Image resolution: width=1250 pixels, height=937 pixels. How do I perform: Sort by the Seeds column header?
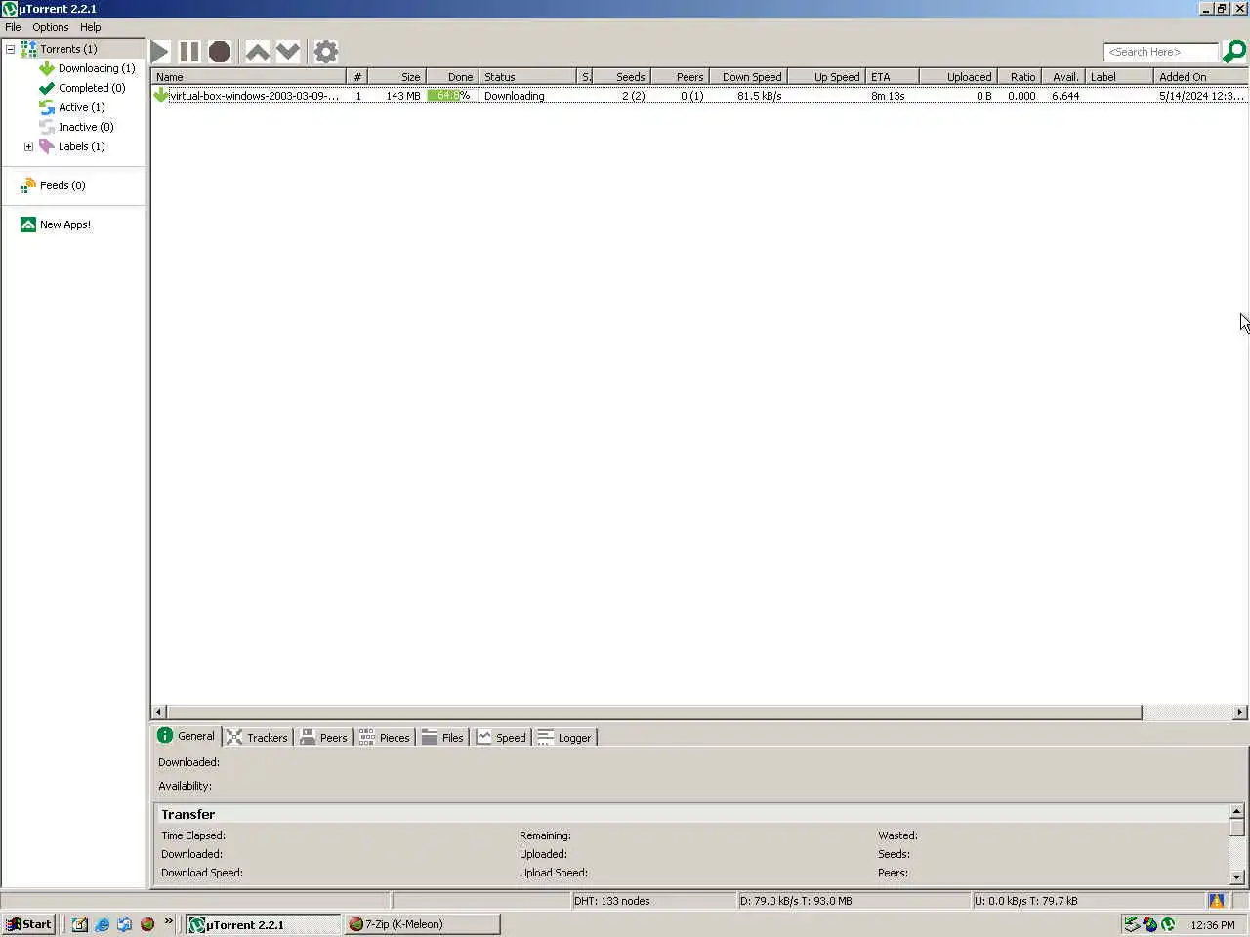(x=621, y=76)
